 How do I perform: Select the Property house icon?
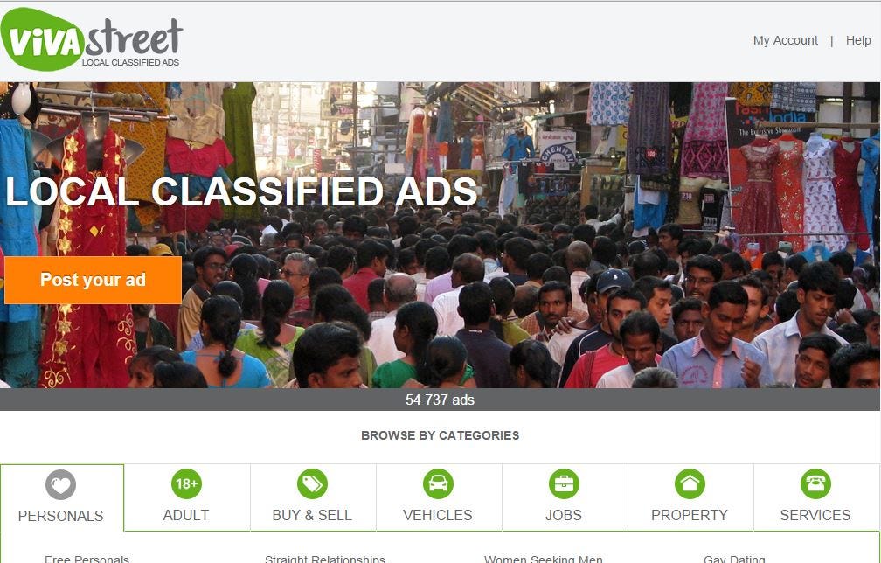click(x=690, y=483)
